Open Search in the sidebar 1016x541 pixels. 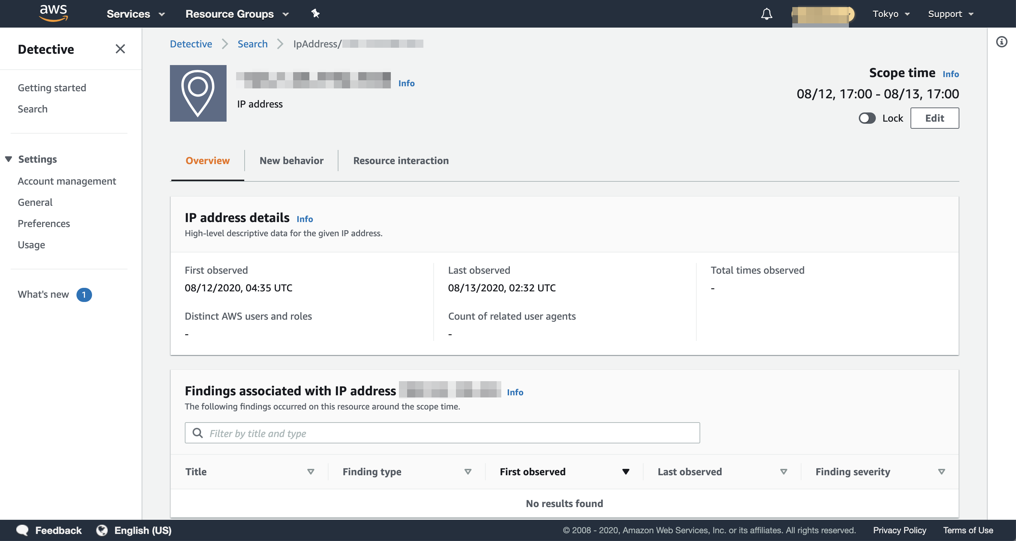(x=32, y=109)
